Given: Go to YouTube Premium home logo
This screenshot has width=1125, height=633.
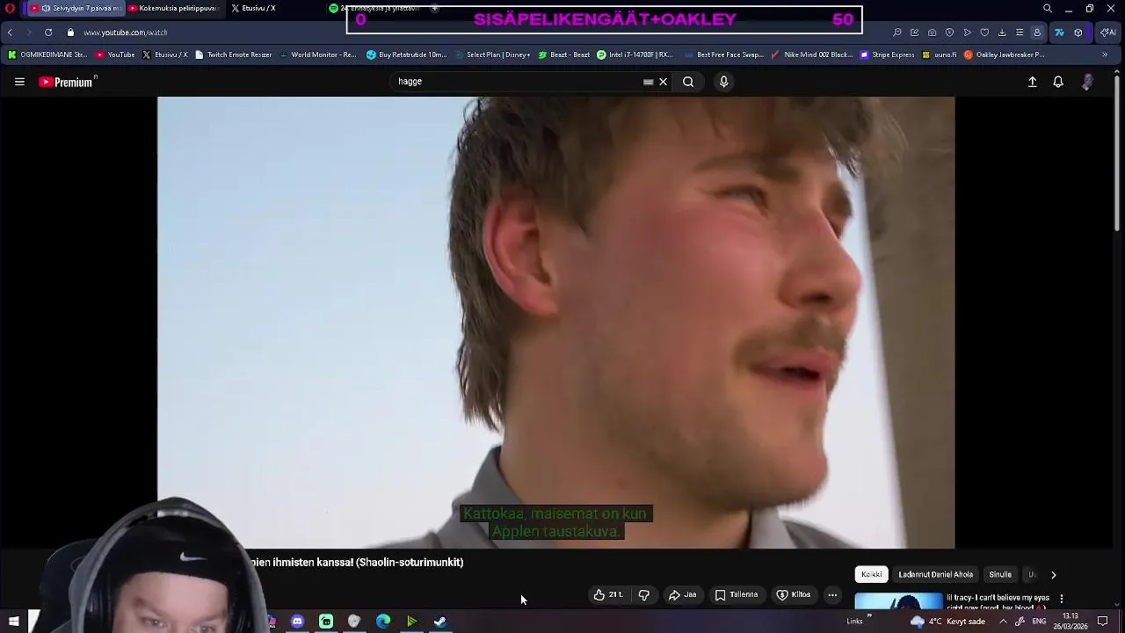Looking at the screenshot, I should pos(66,82).
